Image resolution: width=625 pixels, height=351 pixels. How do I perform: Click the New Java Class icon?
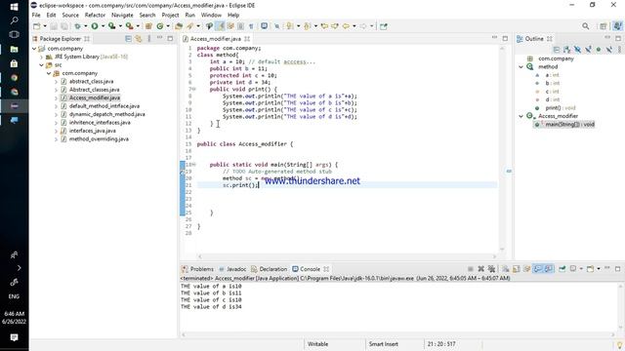pyautogui.click(x=160, y=26)
